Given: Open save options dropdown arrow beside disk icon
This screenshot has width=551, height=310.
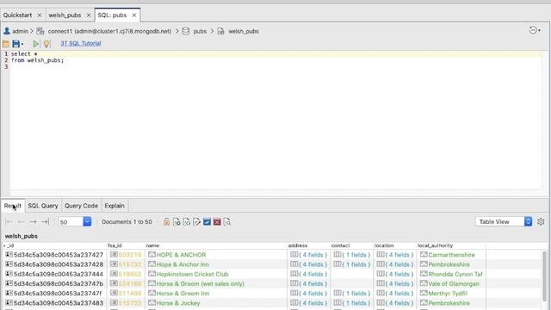Looking at the screenshot, I should coord(22,44).
